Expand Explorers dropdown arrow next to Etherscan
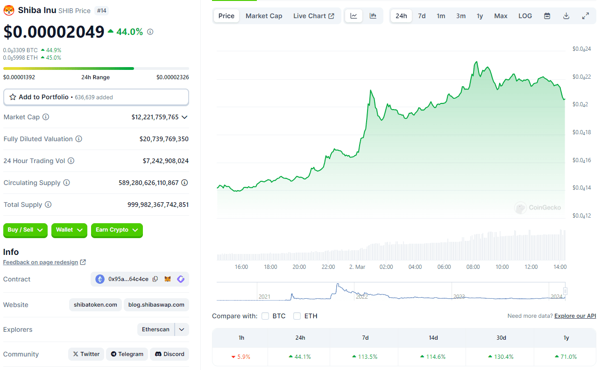The height and width of the screenshot is (370, 601). [x=182, y=329]
